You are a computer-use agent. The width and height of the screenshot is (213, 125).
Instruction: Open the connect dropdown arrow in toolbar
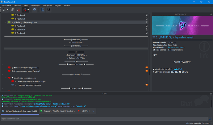point(7,10)
